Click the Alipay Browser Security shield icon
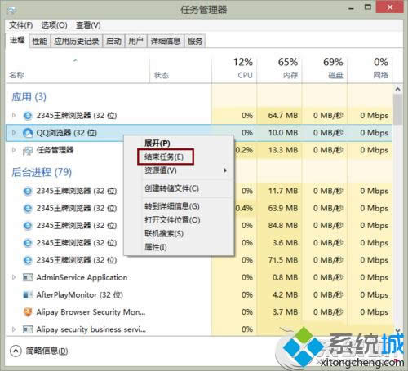Screen dimensions: 408x371 point(28,312)
